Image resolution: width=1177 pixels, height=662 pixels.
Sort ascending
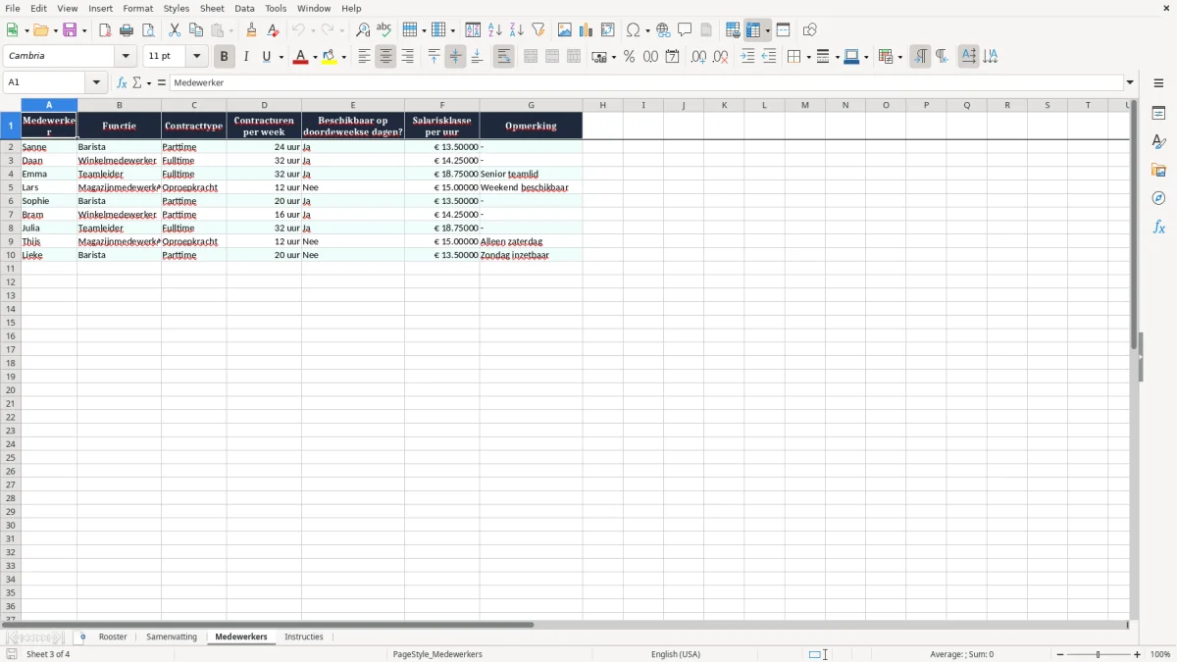click(495, 30)
